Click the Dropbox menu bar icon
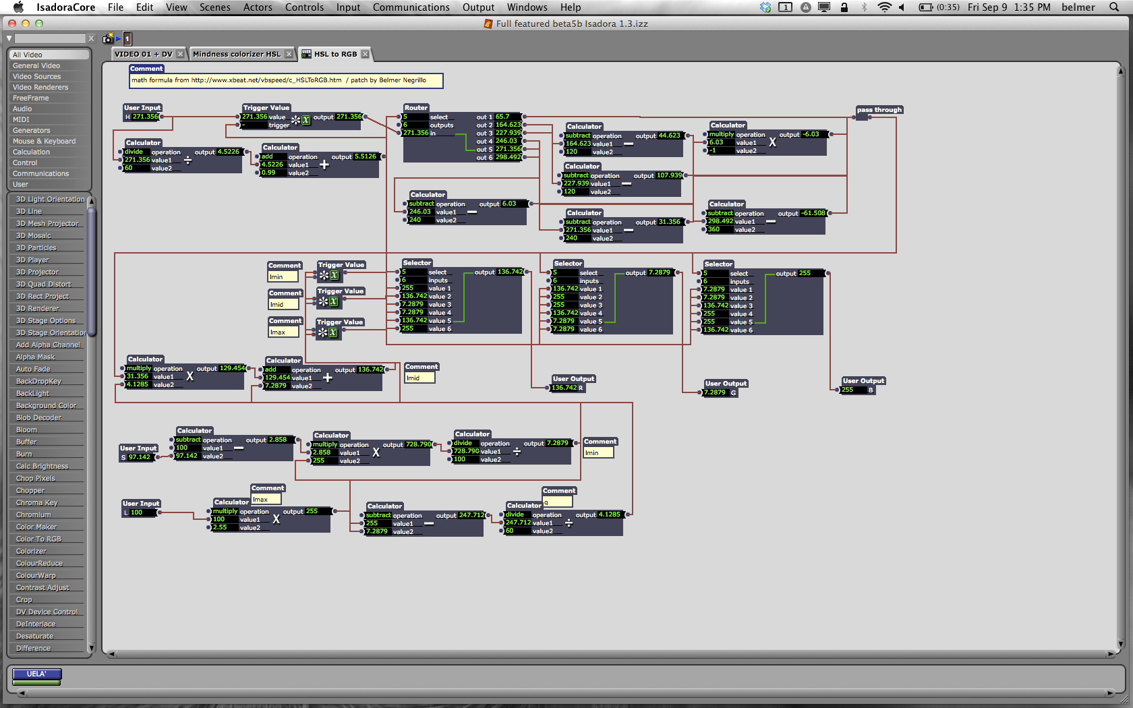This screenshot has height=708, width=1133. coord(765,7)
